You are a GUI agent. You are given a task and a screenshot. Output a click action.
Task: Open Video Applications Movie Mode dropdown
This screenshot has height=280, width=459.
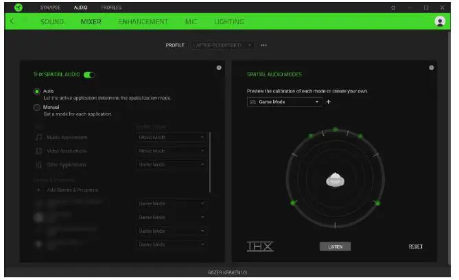(172, 151)
